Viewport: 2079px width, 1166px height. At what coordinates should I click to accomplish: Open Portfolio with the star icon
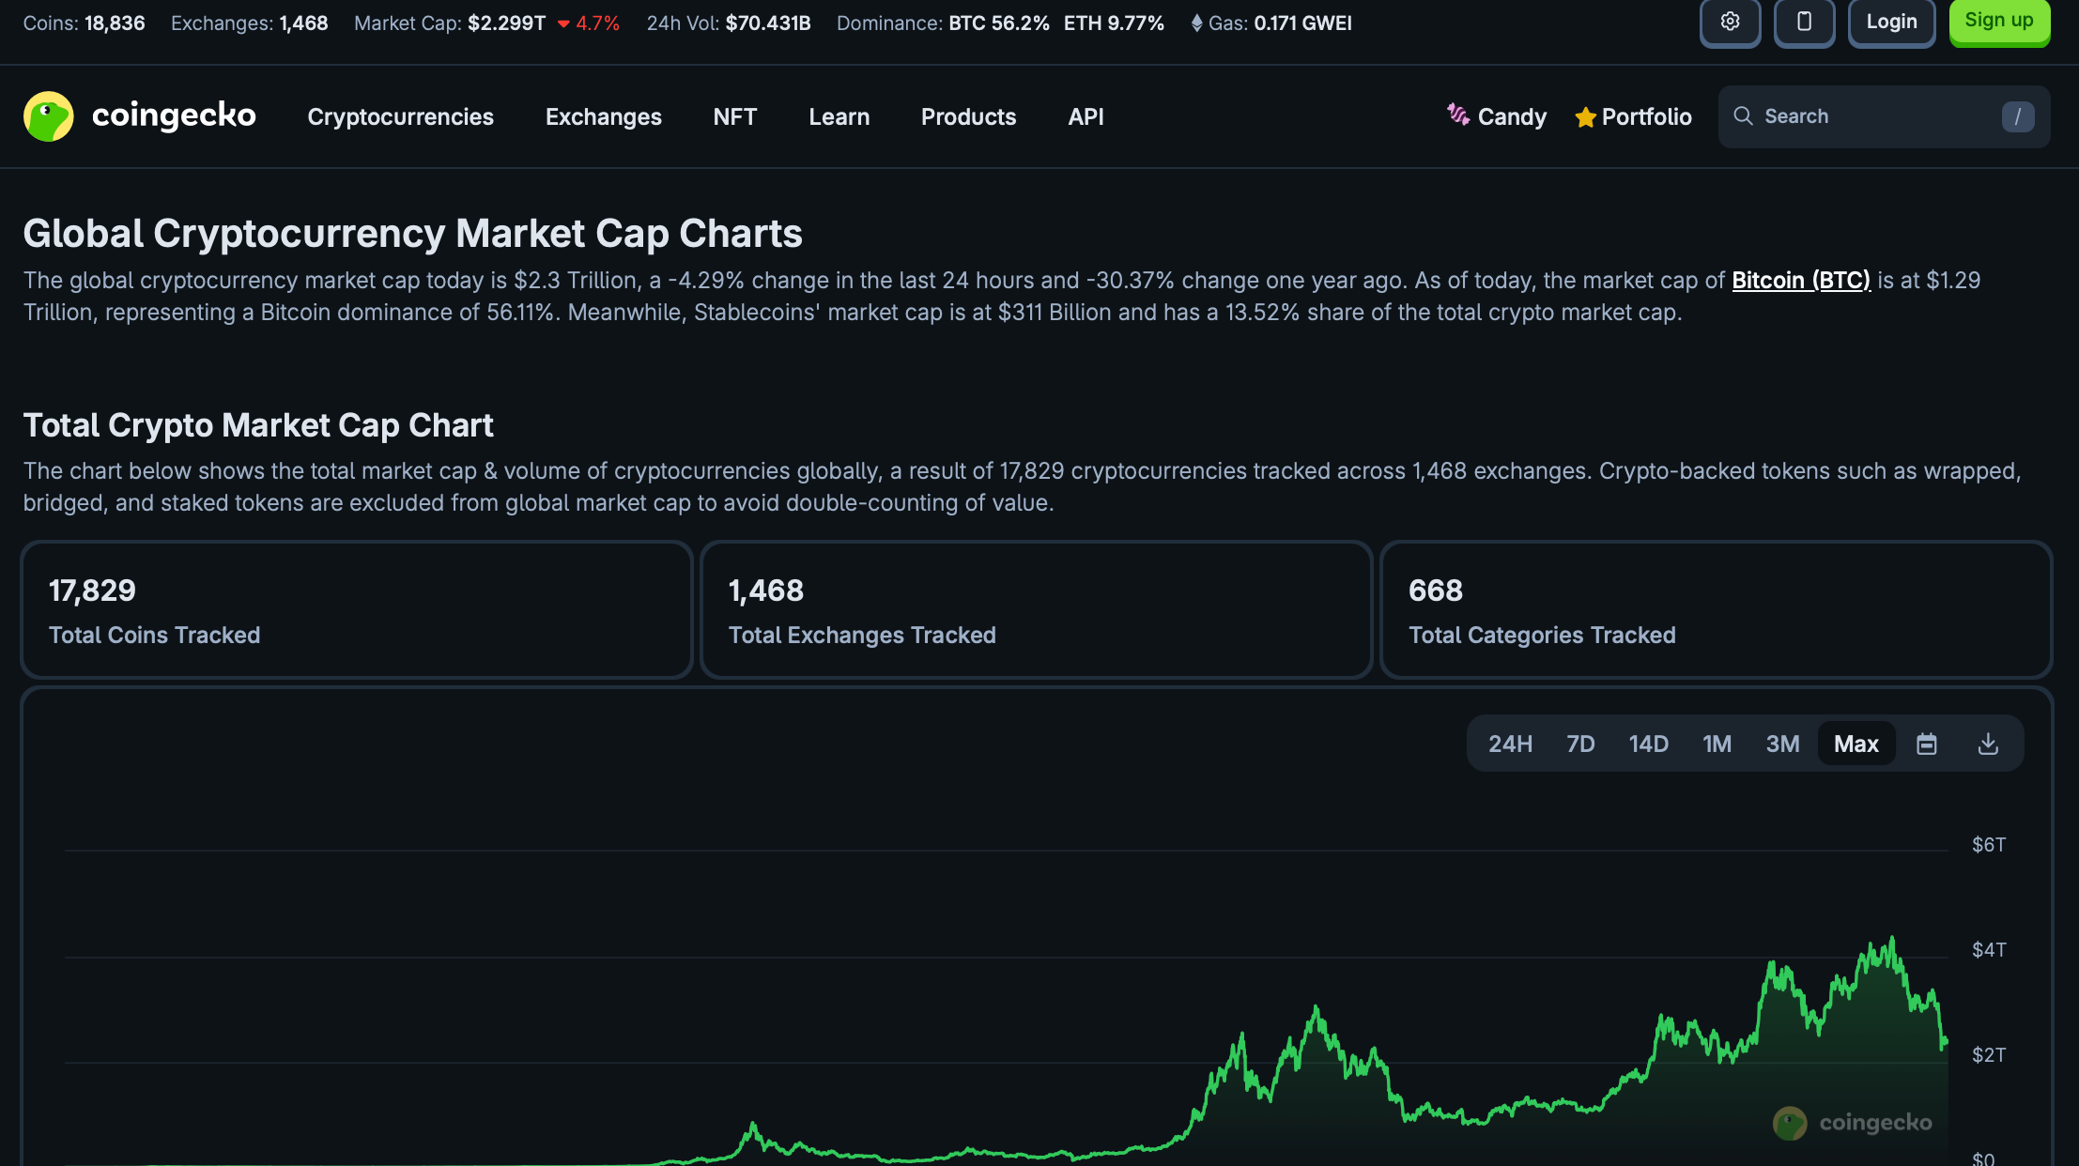(x=1585, y=117)
